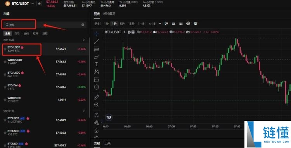
Task: Open the WBTC/USDT market row
Action: click(45, 62)
